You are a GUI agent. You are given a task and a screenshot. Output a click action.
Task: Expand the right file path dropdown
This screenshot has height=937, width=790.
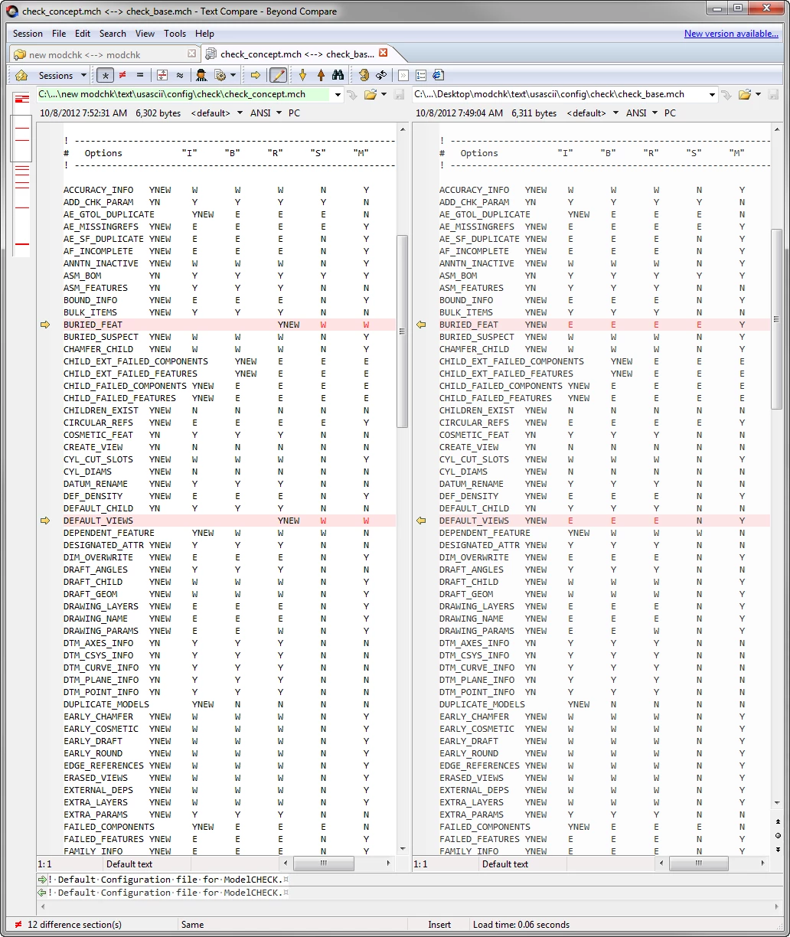pyautogui.click(x=713, y=94)
